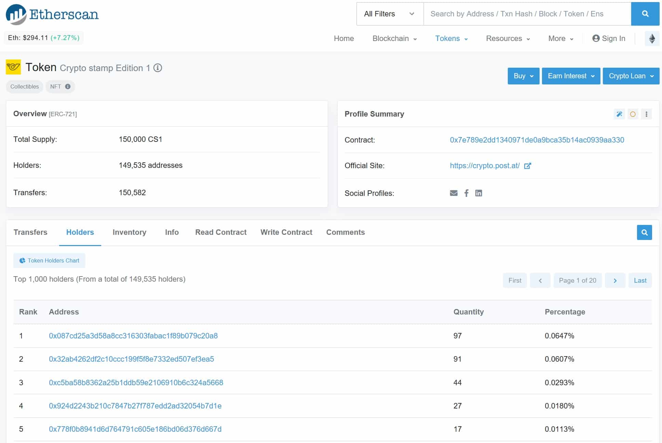The width and height of the screenshot is (662, 443).
Task: Click the 0.0180% percentage cell
Action: (559, 406)
